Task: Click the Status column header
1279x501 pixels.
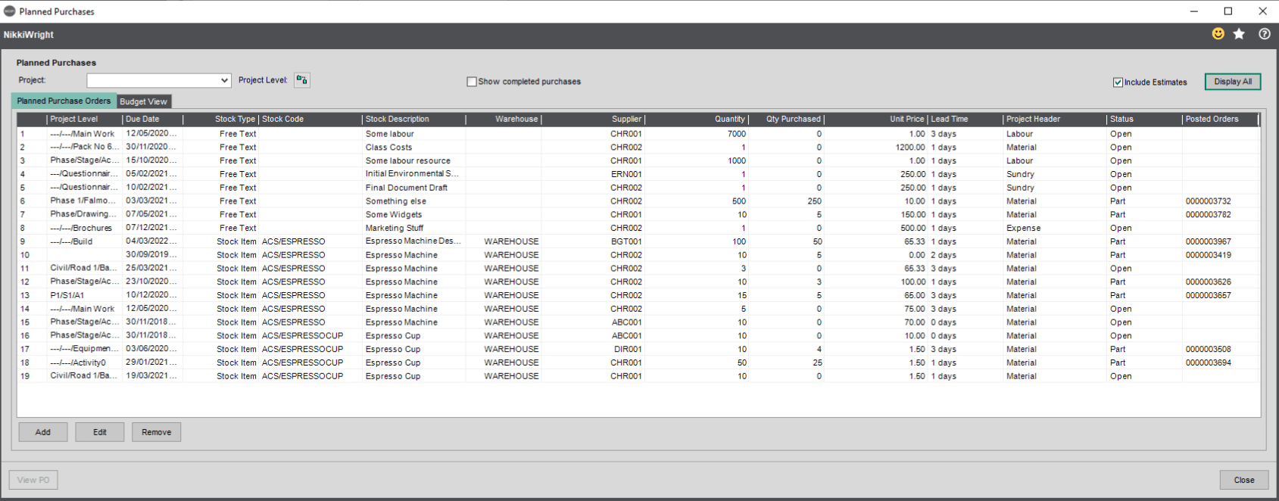Action: pyautogui.click(x=1144, y=120)
